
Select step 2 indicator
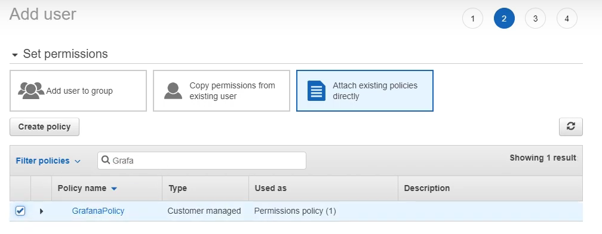[x=504, y=19]
